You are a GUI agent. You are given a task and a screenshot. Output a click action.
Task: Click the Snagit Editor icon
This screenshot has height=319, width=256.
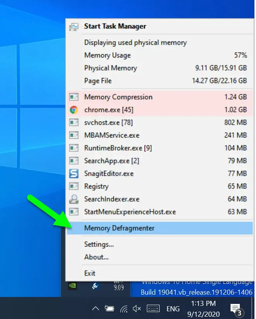[74, 174]
